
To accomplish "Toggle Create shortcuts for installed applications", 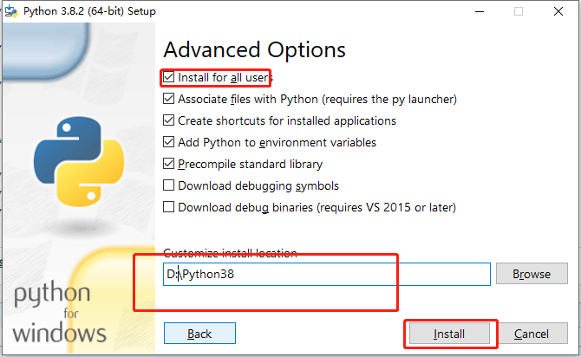I will tap(168, 120).
